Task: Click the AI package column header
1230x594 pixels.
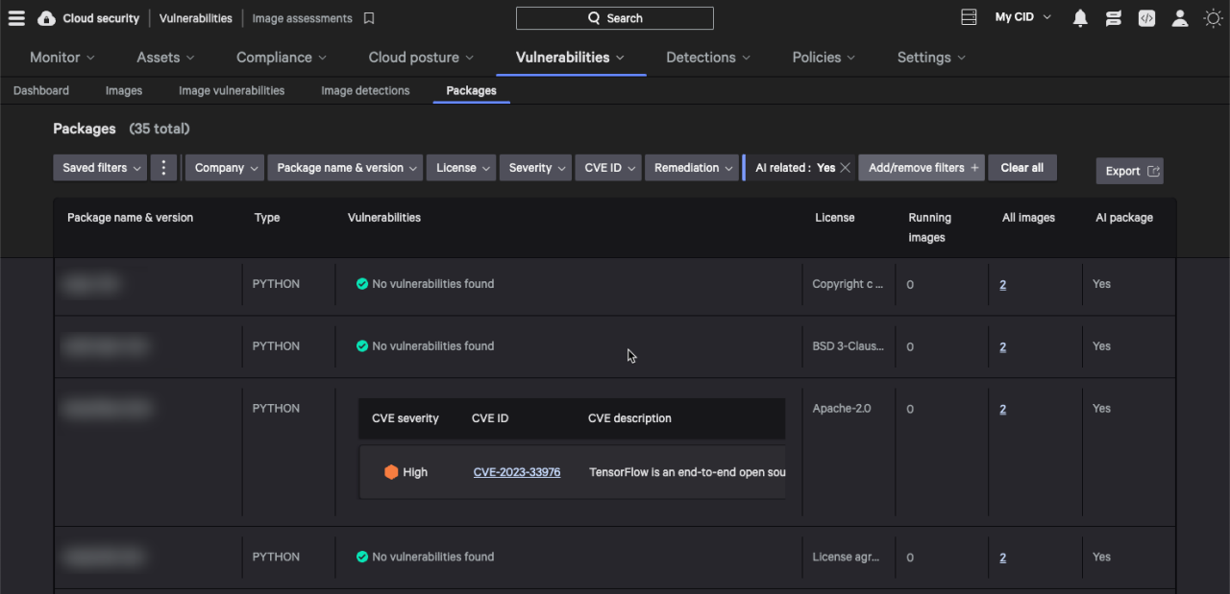Action: pos(1124,218)
